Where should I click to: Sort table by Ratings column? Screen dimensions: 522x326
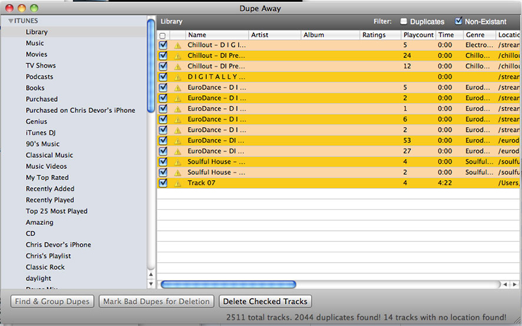pyautogui.click(x=380, y=35)
